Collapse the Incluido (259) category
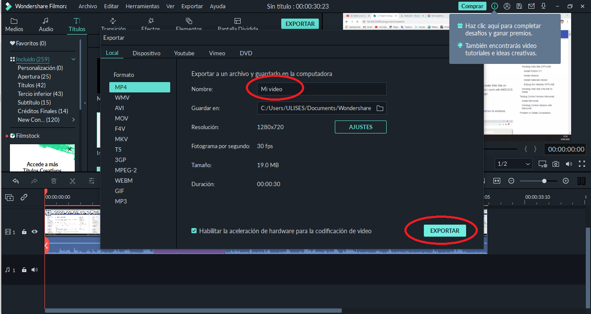 (73, 59)
